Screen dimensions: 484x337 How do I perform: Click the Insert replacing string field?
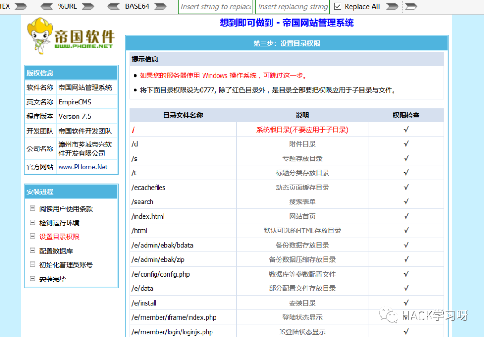point(293,6)
